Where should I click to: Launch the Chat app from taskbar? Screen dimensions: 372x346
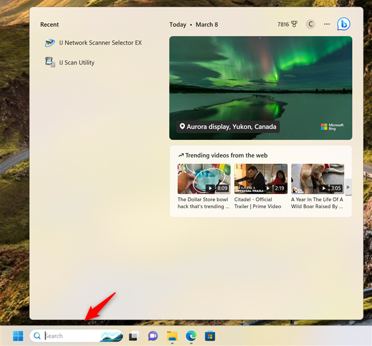[153, 336]
